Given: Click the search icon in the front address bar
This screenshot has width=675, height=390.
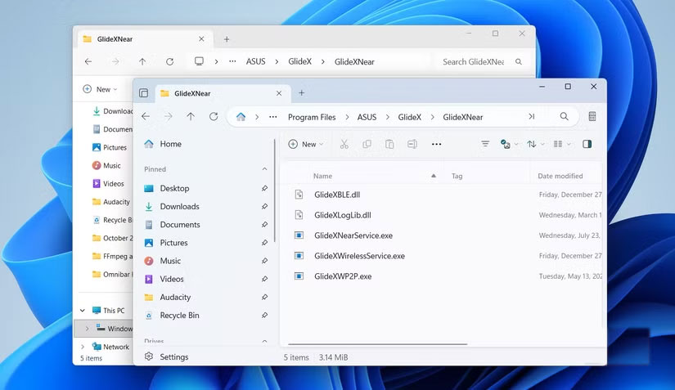Looking at the screenshot, I should [564, 117].
